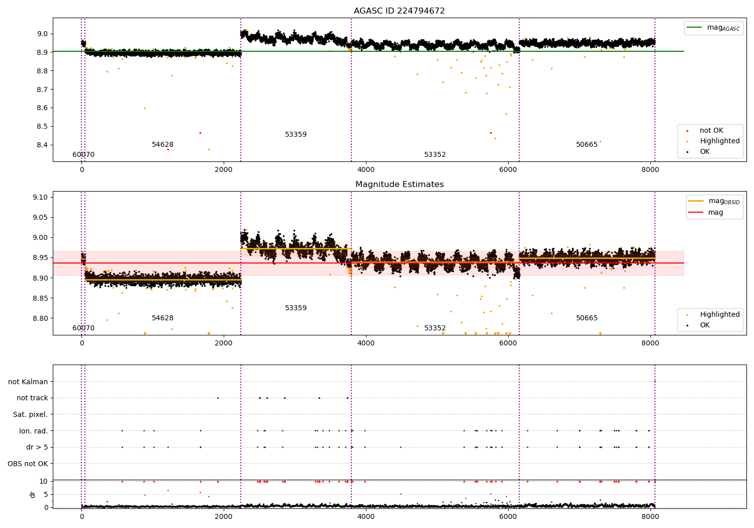The image size is (754, 528).
Task: Click 'OK' in Magnitude Estimates legend
Action: tap(705, 325)
